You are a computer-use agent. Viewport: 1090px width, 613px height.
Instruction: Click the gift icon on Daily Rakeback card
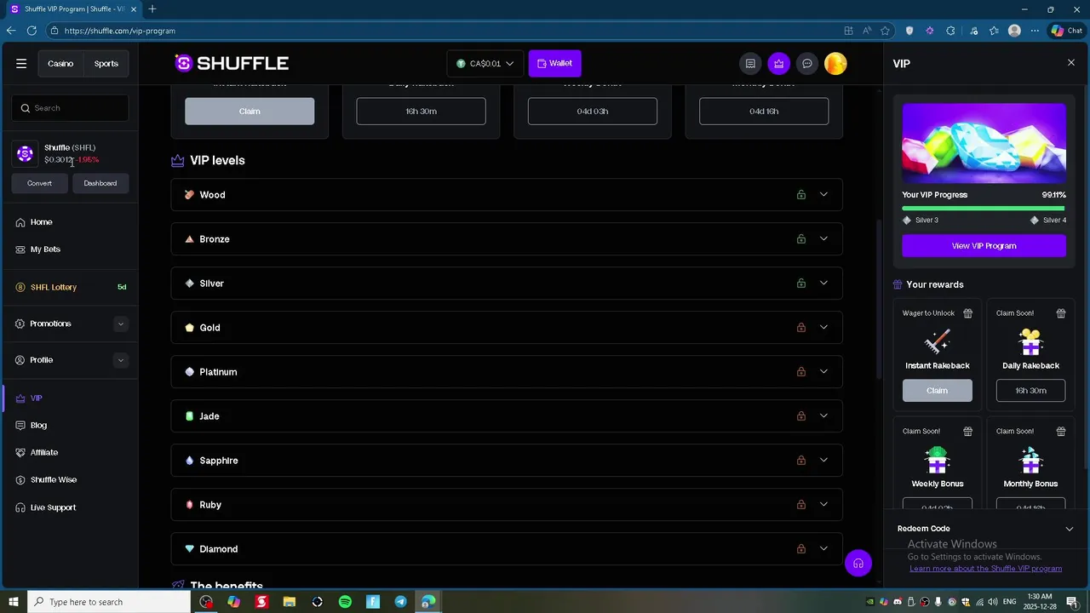(x=1060, y=313)
